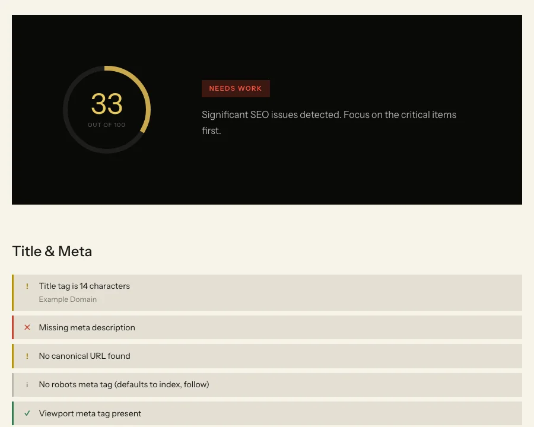
Task: Select the Missing meta description text
Action: 87,327
